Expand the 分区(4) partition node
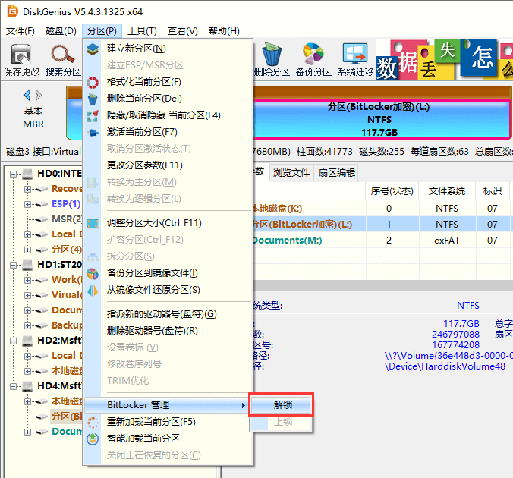 coord(27,250)
